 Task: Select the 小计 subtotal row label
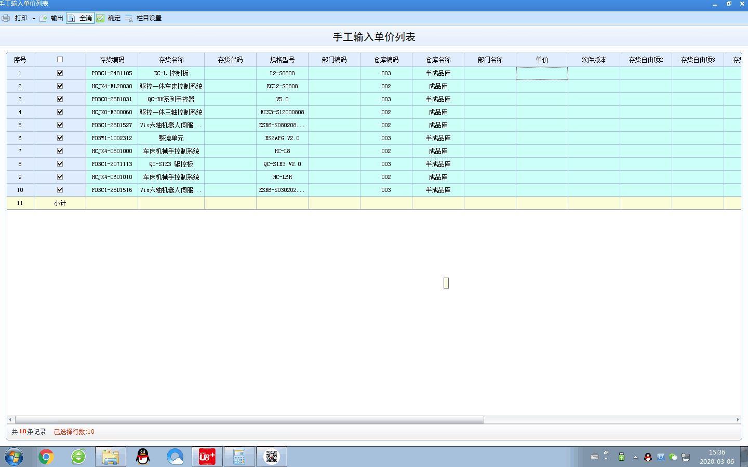click(x=60, y=203)
